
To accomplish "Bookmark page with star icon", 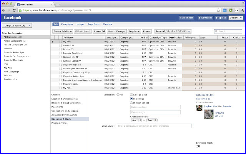I will click(x=218, y=10).
